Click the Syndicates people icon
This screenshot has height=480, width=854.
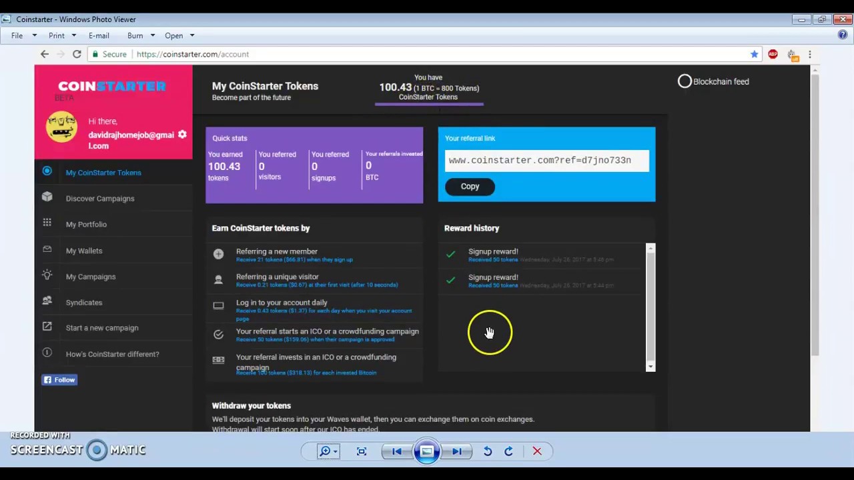pyautogui.click(x=47, y=301)
